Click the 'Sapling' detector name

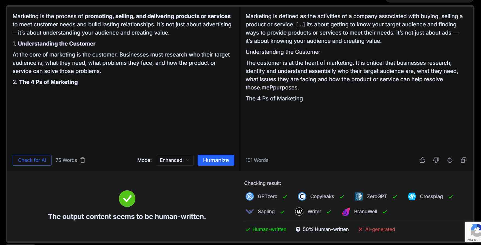point(266,212)
